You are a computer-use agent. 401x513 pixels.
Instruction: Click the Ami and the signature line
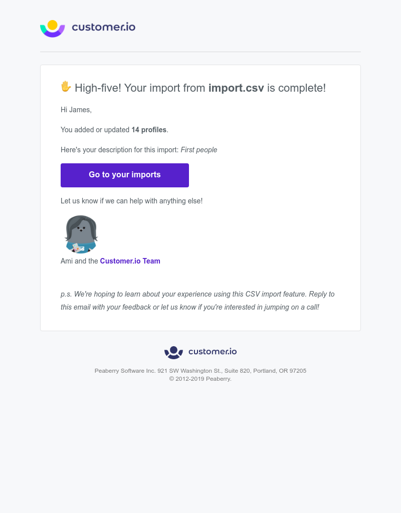click(x=80, y=261)
